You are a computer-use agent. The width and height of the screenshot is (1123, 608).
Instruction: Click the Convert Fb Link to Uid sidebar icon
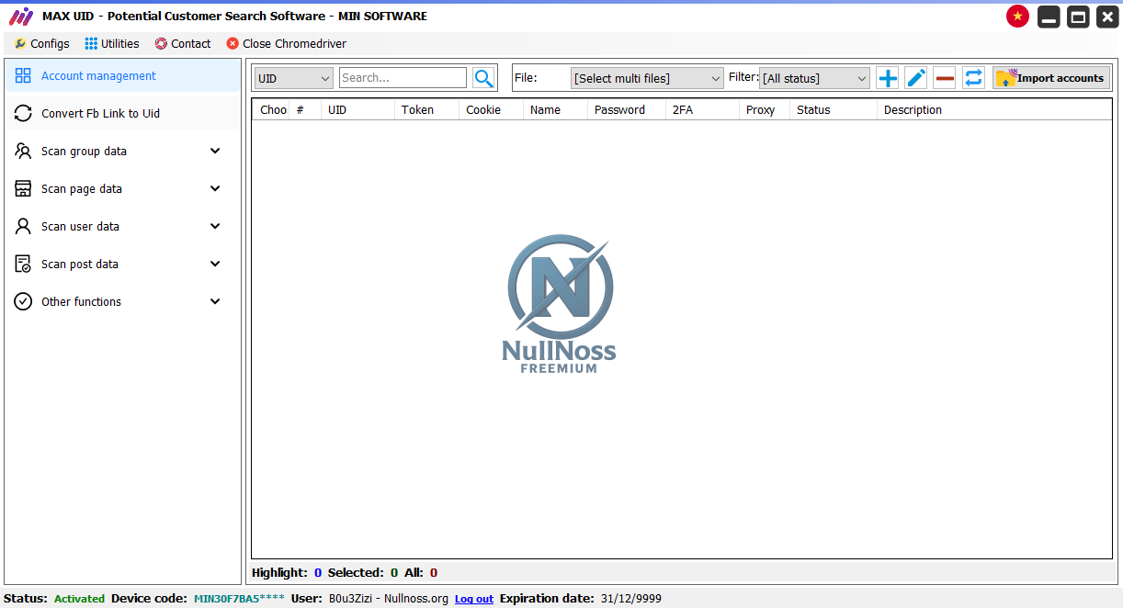[22, 113]
